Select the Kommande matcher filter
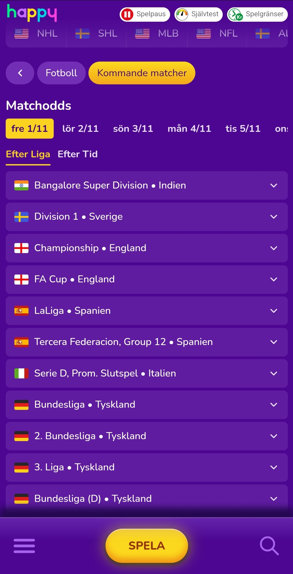The width and height of the screenshot is (293, 574). click(142, 73)
